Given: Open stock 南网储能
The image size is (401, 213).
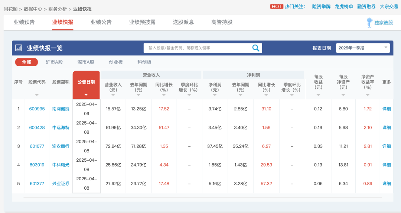Looking at the screenshot, I should point(61,109).
